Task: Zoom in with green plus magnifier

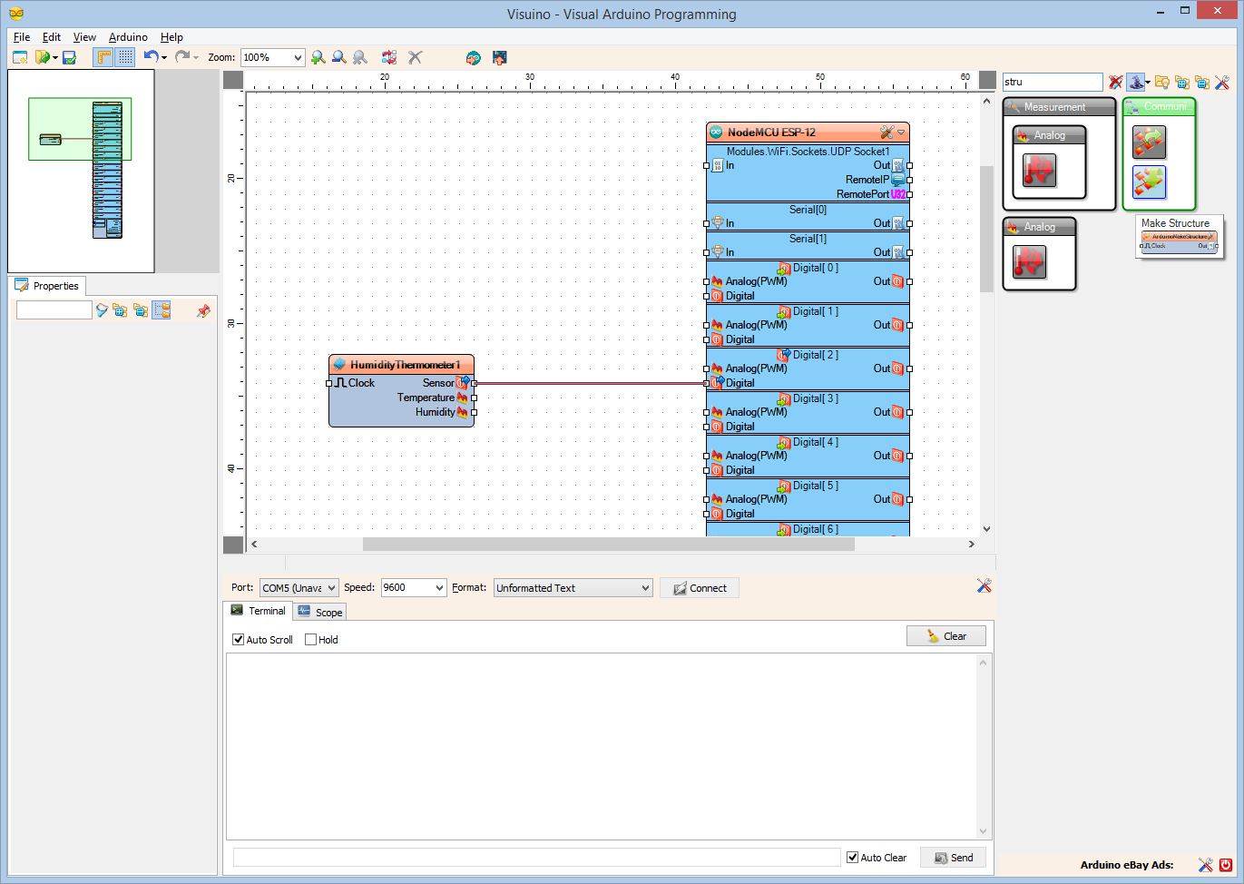Action: [x=318, y=57]
